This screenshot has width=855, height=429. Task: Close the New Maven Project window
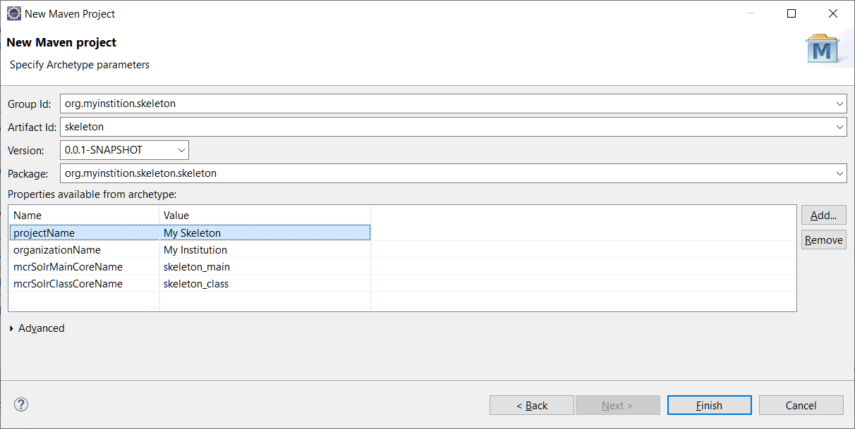click(x=833, y=13)
